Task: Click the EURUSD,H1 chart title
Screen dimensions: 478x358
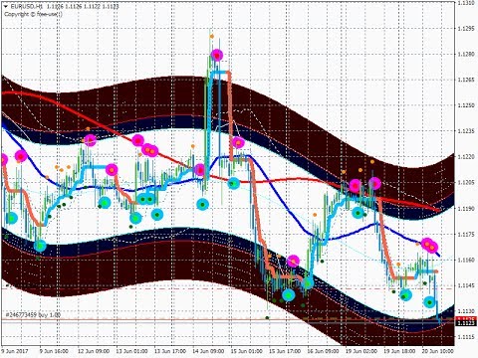Action: point(26,6)
